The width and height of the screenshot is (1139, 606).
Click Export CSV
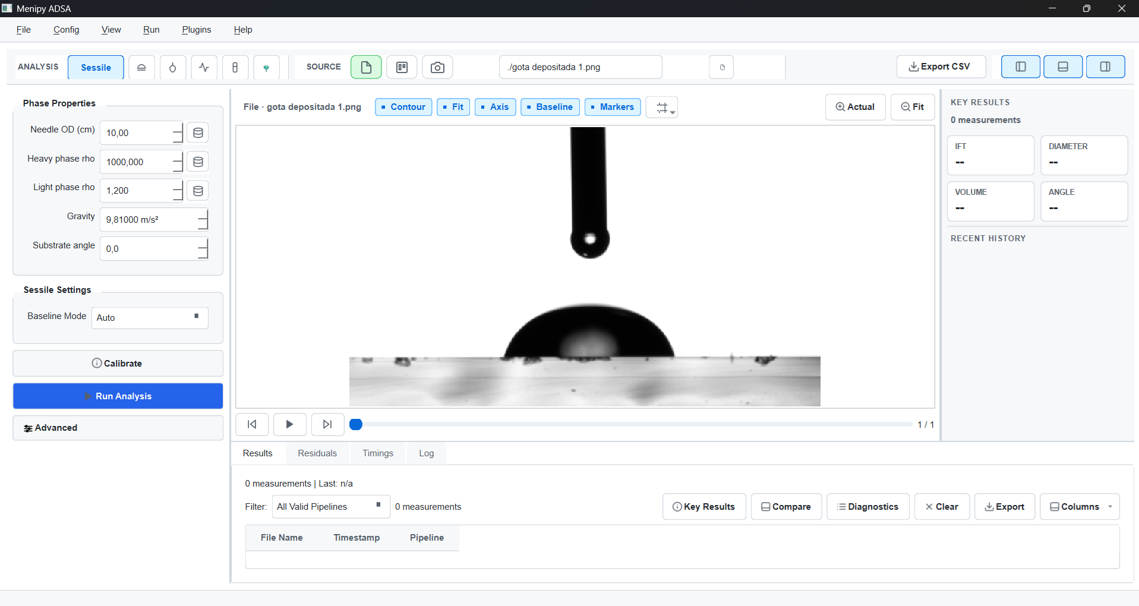pos(941,67)
